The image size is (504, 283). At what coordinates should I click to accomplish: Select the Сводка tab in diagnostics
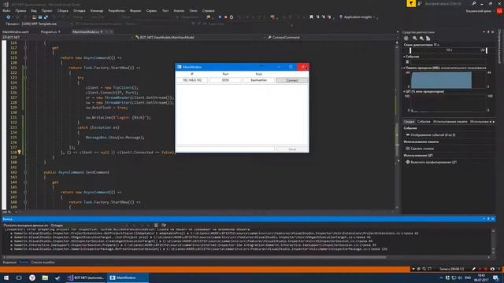409,122
